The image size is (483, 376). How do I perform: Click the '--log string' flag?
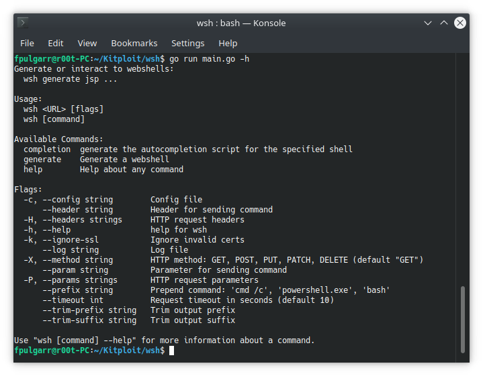pyautogui.click(x=71, y=250)
